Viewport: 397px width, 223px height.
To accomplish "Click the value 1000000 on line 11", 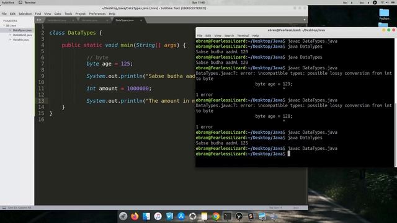I will tap(138, 89).
